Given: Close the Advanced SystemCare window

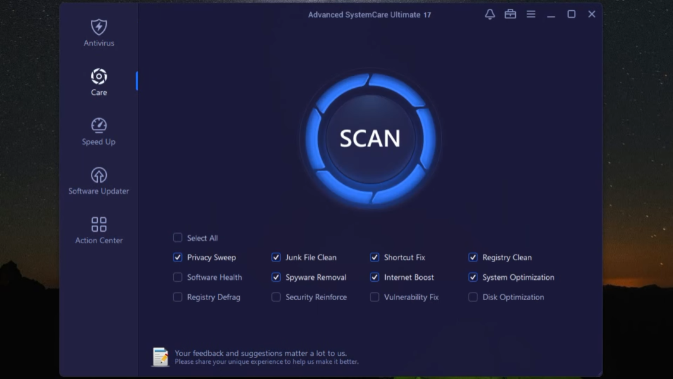Looking at the screenshot, I should tap(592, 14).
